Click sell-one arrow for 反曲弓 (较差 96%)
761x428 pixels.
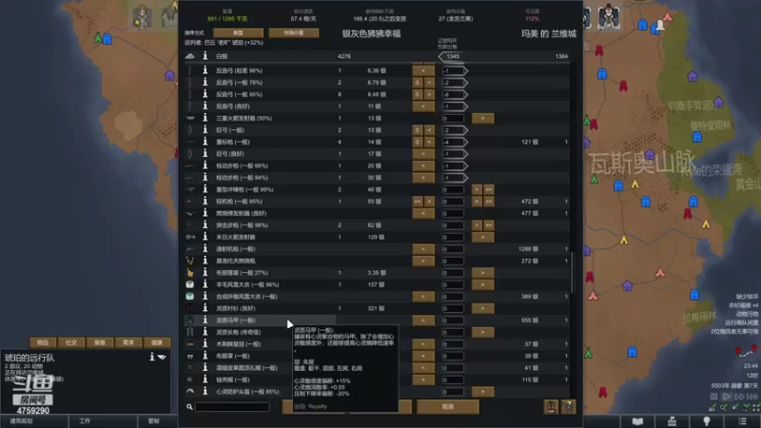[423, 70]
